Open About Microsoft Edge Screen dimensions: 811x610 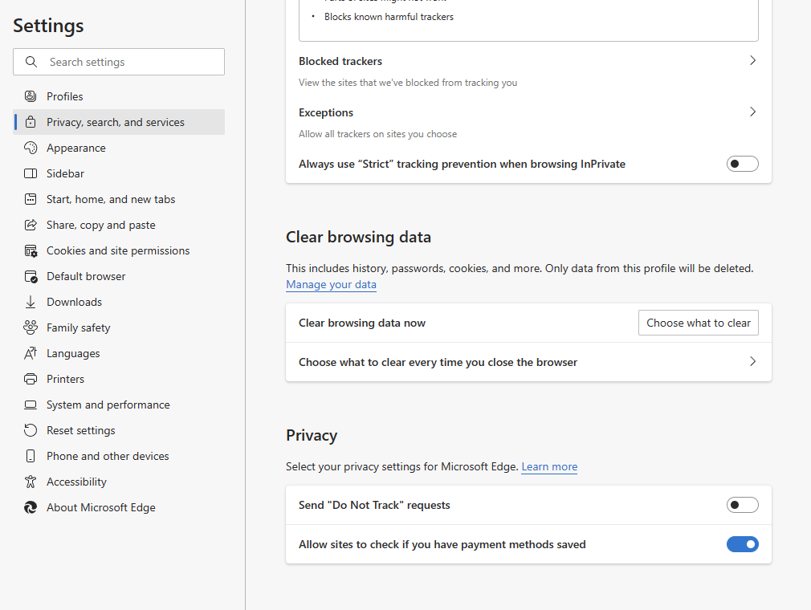[x=119, y=507]
